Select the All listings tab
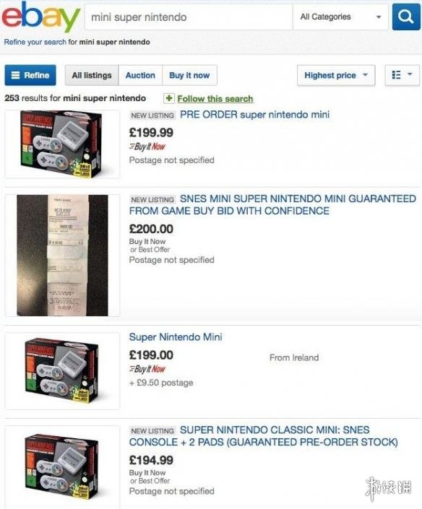The height and width of the screenshot is (509, 422). [x=92, y=75]
